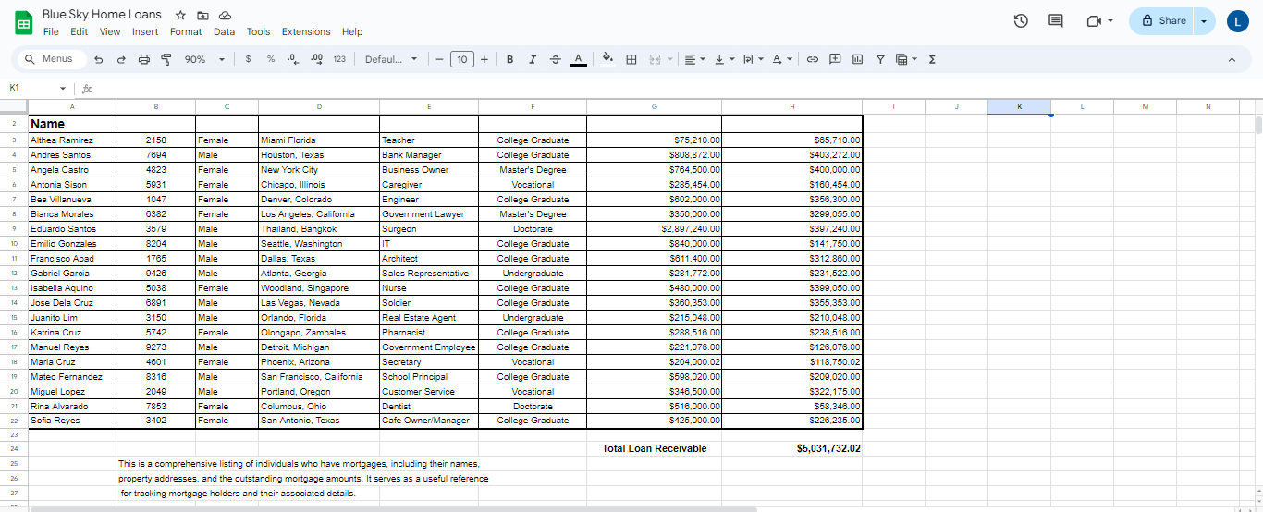Undo the last action
The height and width of the screenshot is (512, 1263).
tap(98, 59)
